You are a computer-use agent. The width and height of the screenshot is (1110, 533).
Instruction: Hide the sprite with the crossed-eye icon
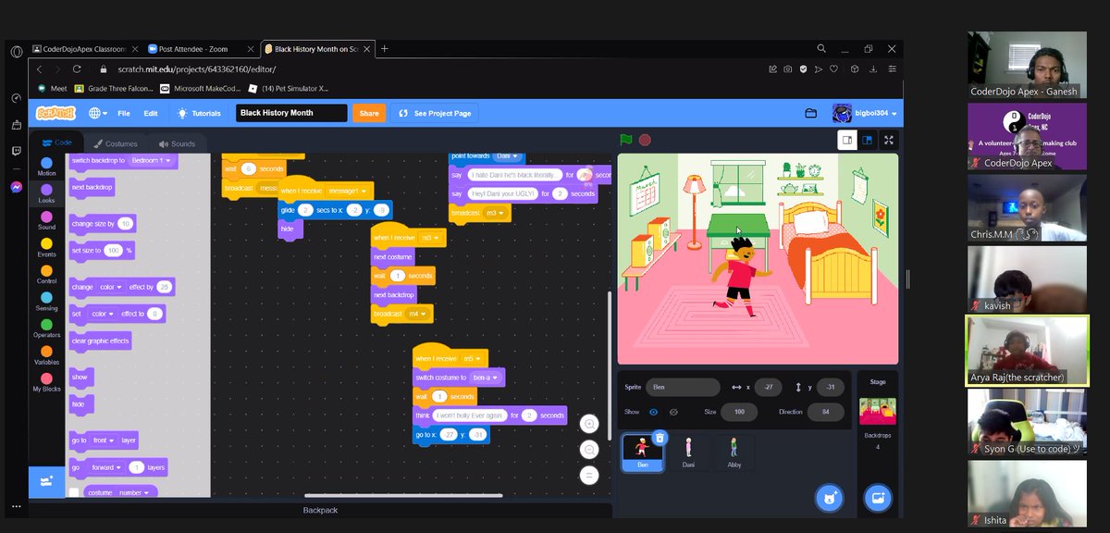[x=674, y=412]
